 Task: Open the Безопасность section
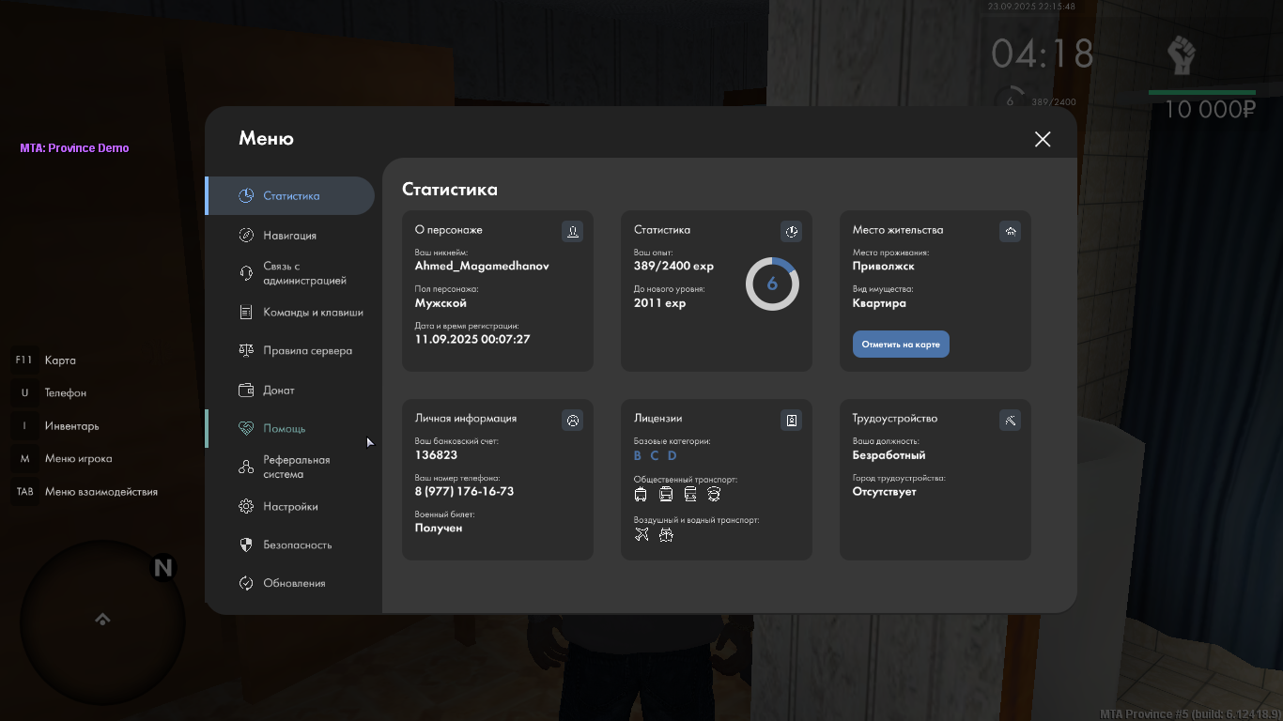290,545
